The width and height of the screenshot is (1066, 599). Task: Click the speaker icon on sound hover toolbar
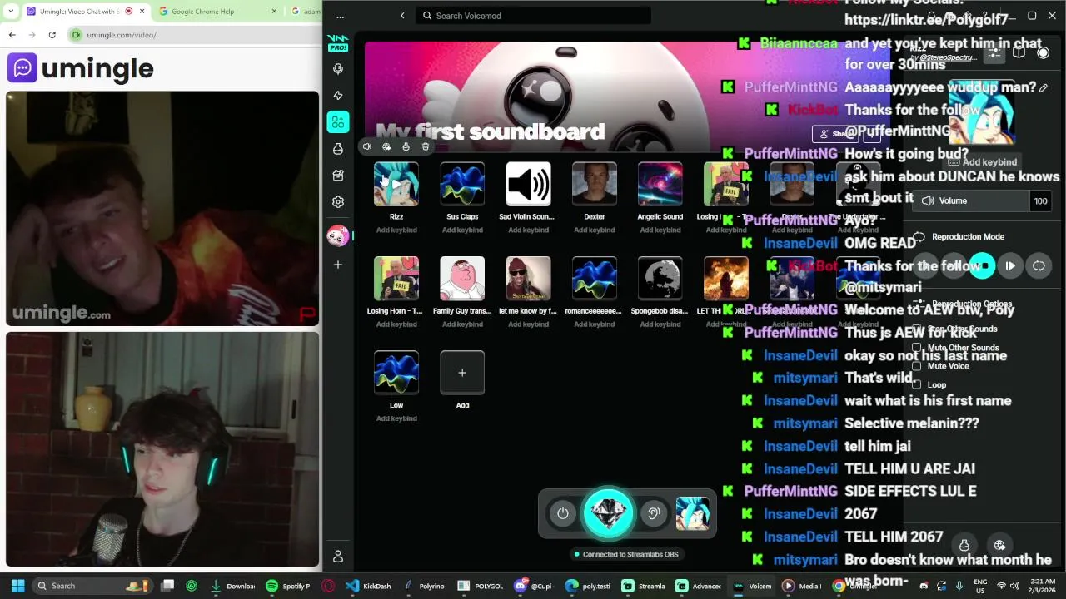point(366,146)
